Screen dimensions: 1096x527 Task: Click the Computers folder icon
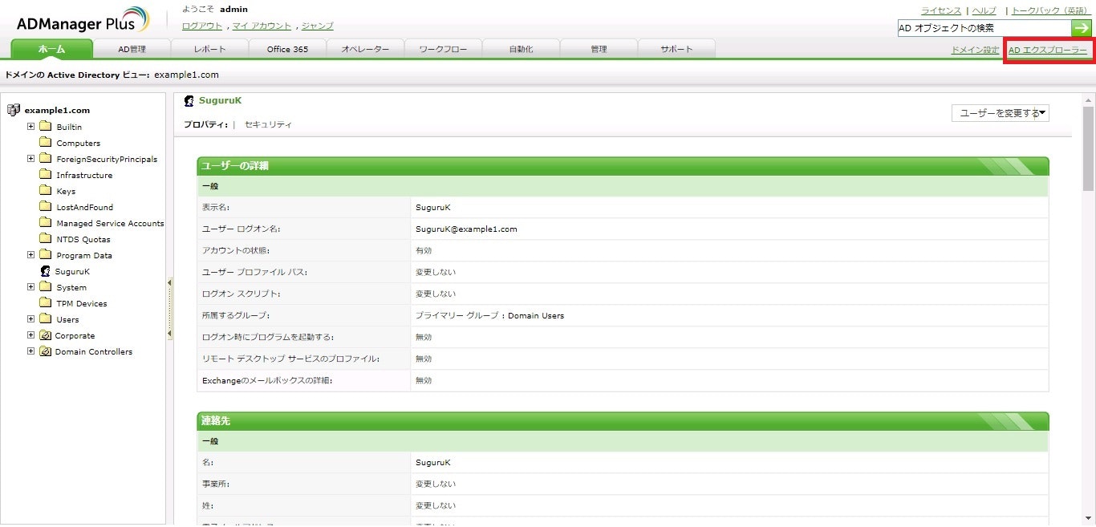click(46, 143)
